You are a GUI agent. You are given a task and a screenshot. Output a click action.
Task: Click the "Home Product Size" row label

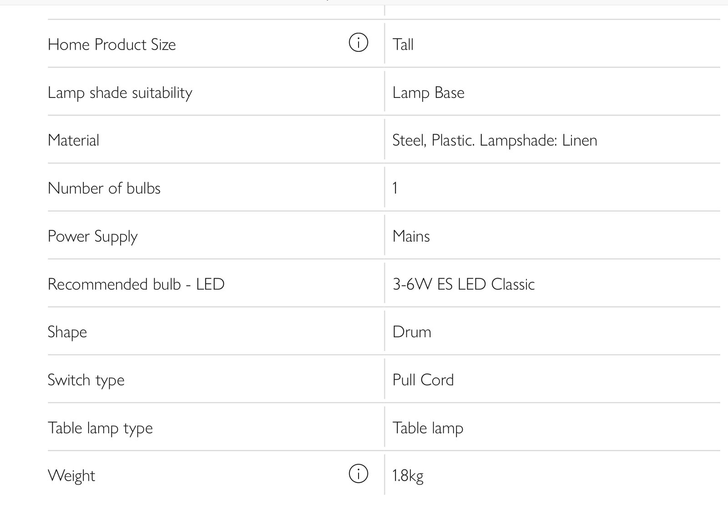111,45
